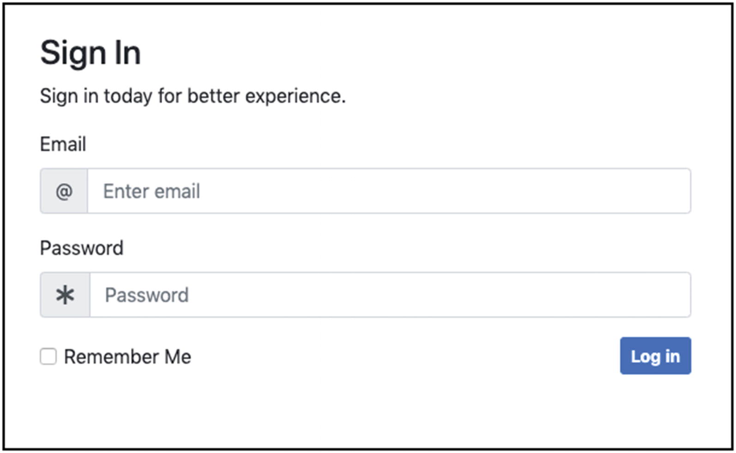Place cursor in the "Enter email" placeholder
Image resolution: width=736 pixels, height=453 pixels.
(151, 191)
